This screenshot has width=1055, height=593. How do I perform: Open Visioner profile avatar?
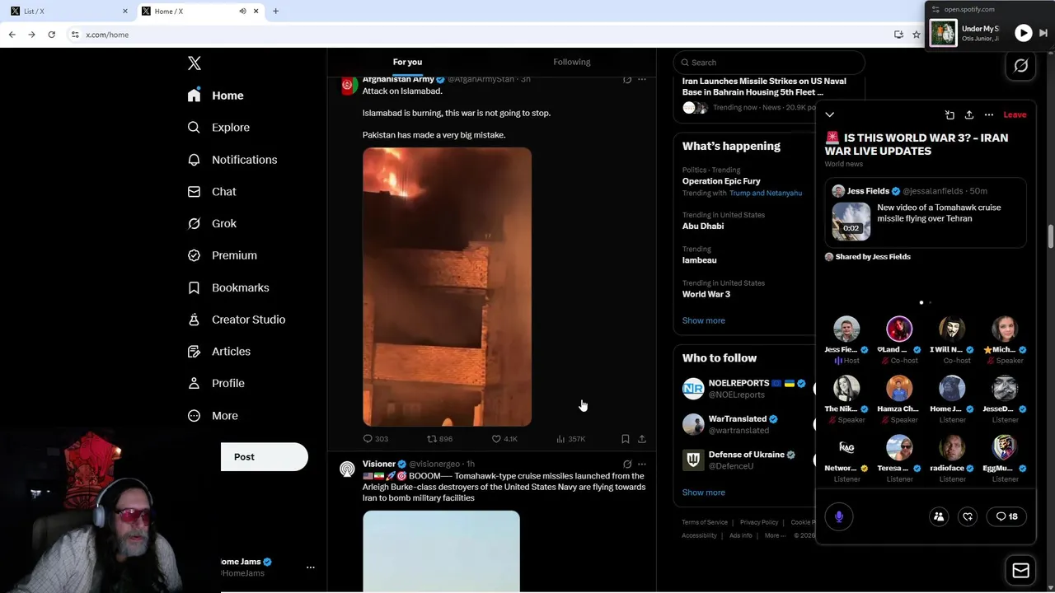tap(348, 469)
